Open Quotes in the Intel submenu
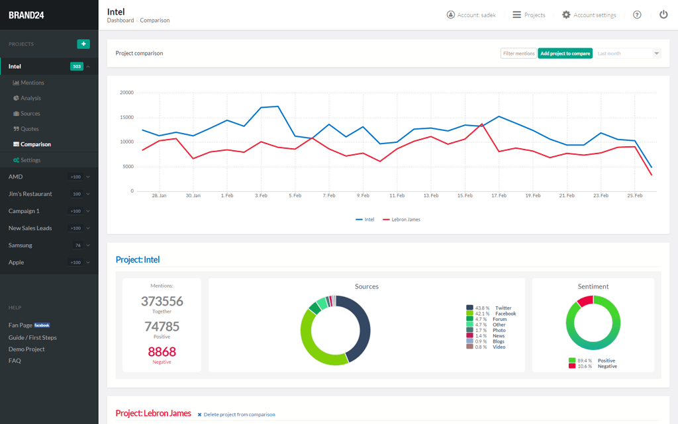 pyautogui.click(x=29, y=129)
